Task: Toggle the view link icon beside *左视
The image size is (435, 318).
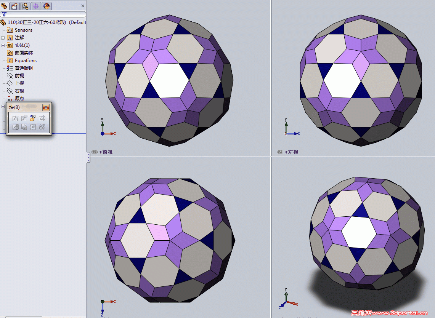Action: tap(280, 152)
